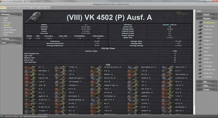Click the Tank Destroyer kills row
Viewport: 218px width, 118px height.
point(108,62)
